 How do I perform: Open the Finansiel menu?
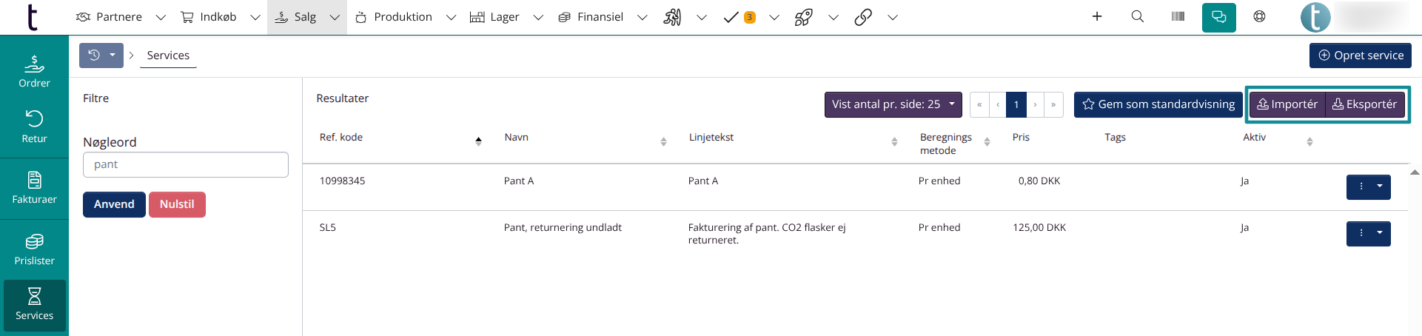[x=591, y=17]
